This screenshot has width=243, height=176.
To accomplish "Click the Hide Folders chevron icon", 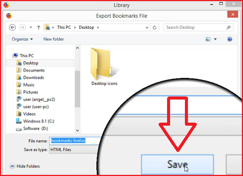I will click(x=12, y=166).
